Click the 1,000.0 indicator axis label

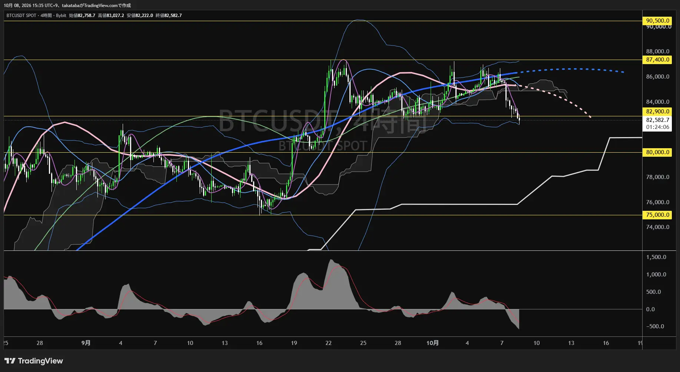pos(656,275)
